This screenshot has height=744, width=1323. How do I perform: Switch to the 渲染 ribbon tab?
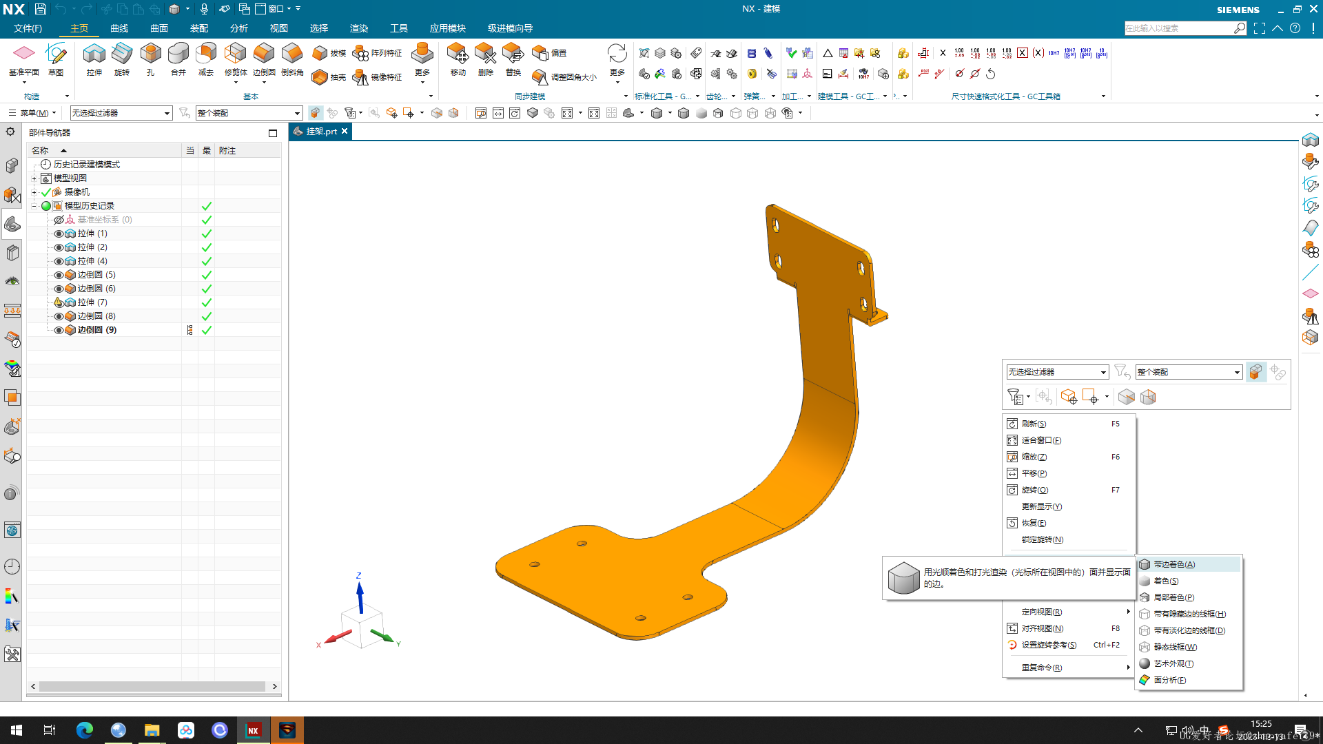359,28
